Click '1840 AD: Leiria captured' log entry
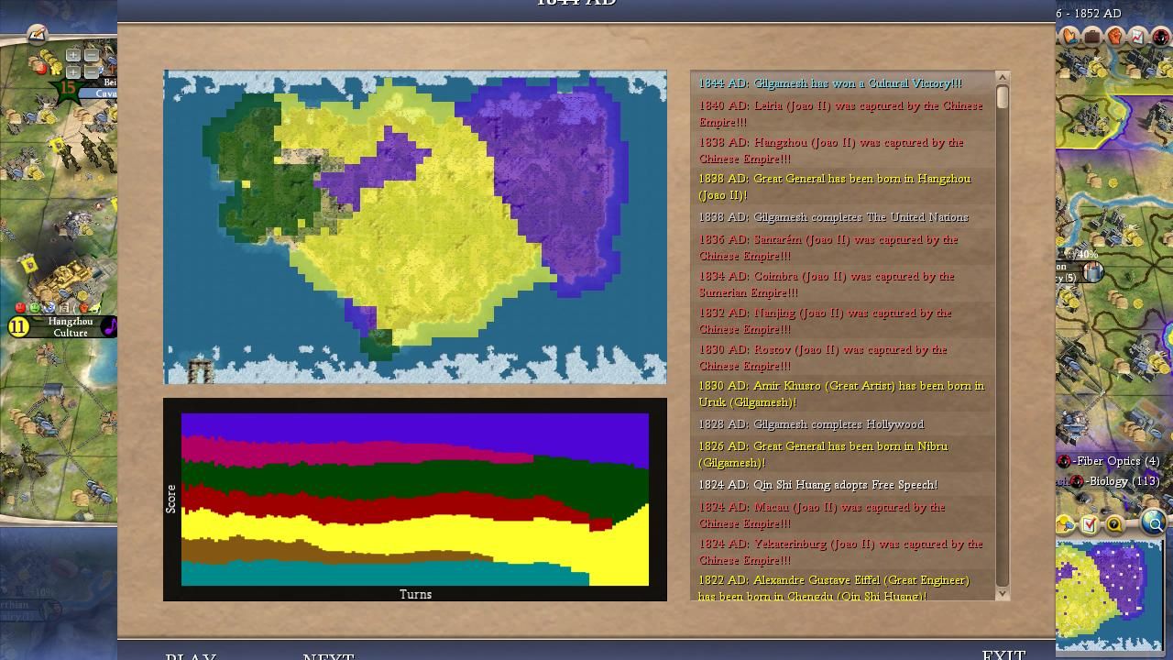The width and height of the screenshot is (1173, 660). click(x=840, y=114)
